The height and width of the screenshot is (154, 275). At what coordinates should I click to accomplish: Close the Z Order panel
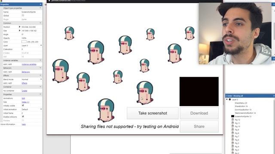[274, 96]
